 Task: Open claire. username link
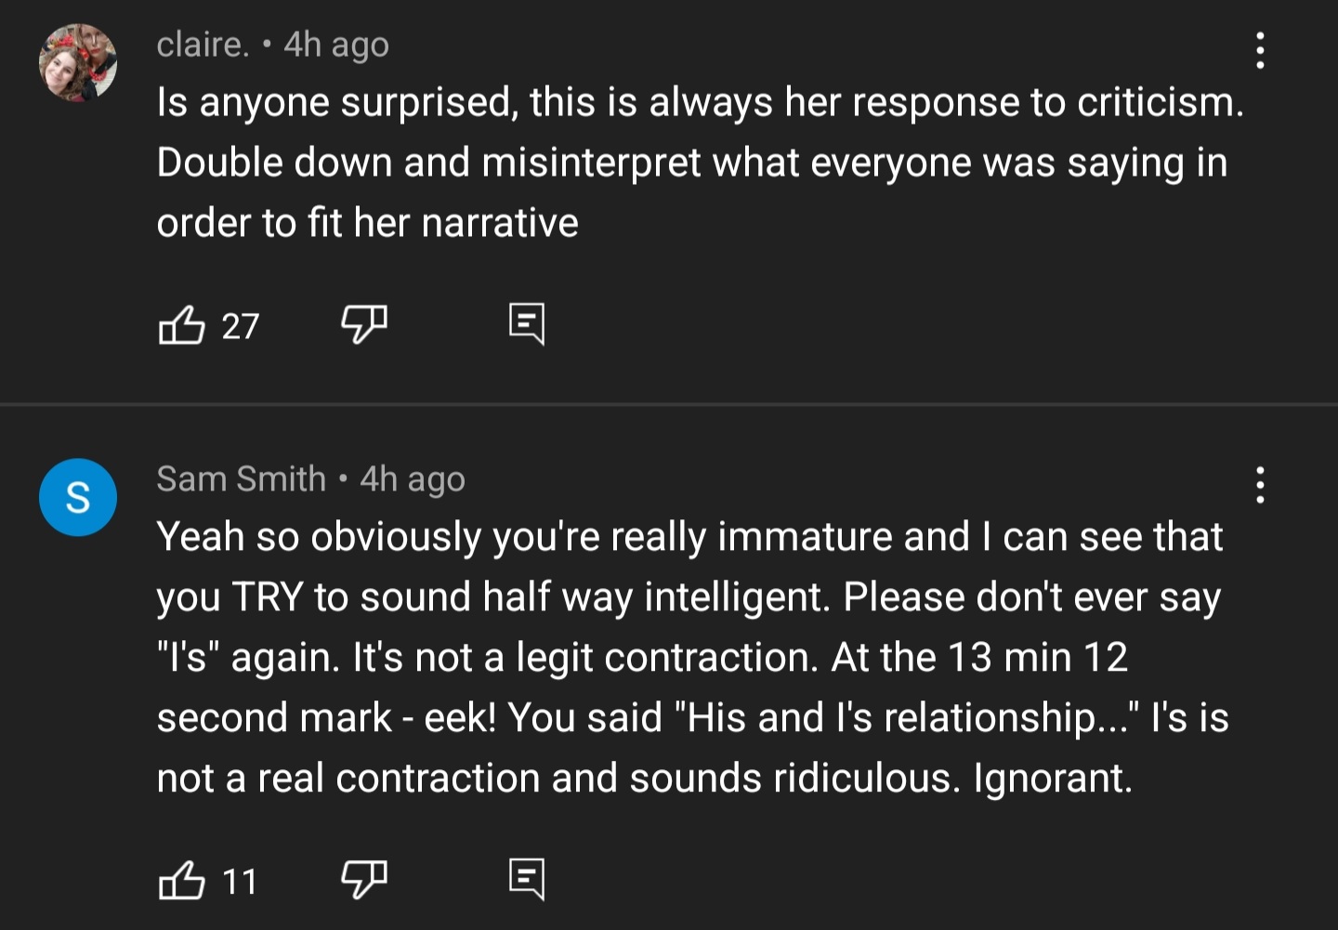pos(203,44)
